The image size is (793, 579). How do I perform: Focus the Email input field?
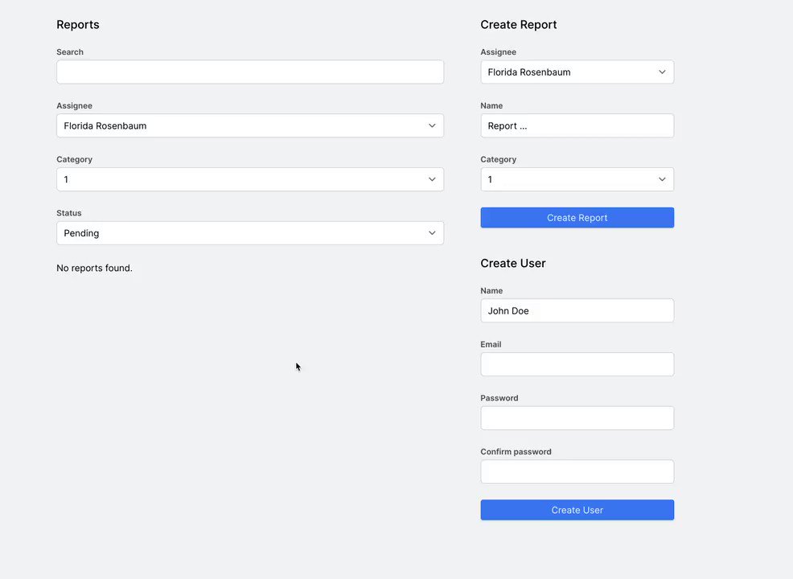click(x=577, y=364)
